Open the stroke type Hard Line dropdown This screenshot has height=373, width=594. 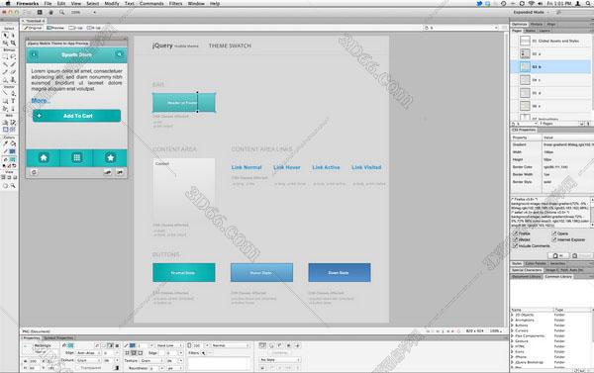pyautogui.click(x=169, y=345)
